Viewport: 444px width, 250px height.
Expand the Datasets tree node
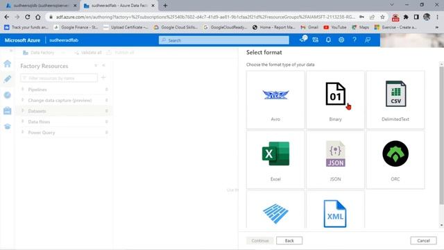(x=23, y=111)
